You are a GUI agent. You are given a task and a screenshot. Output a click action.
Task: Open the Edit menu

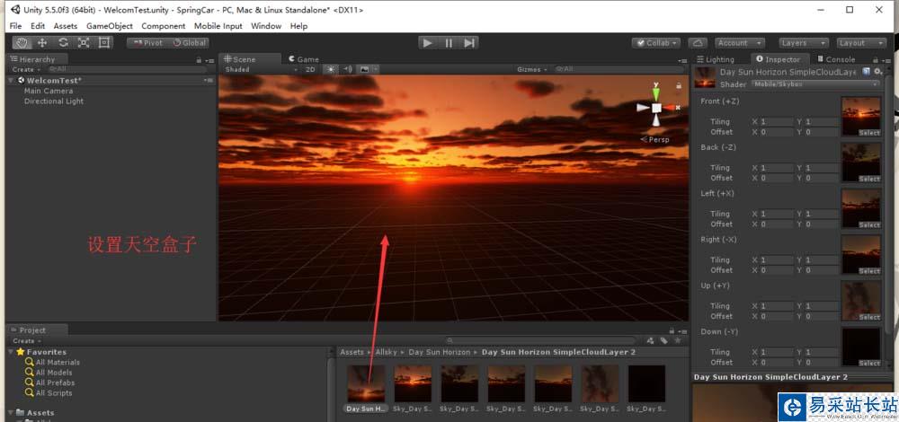click(38, 26)
